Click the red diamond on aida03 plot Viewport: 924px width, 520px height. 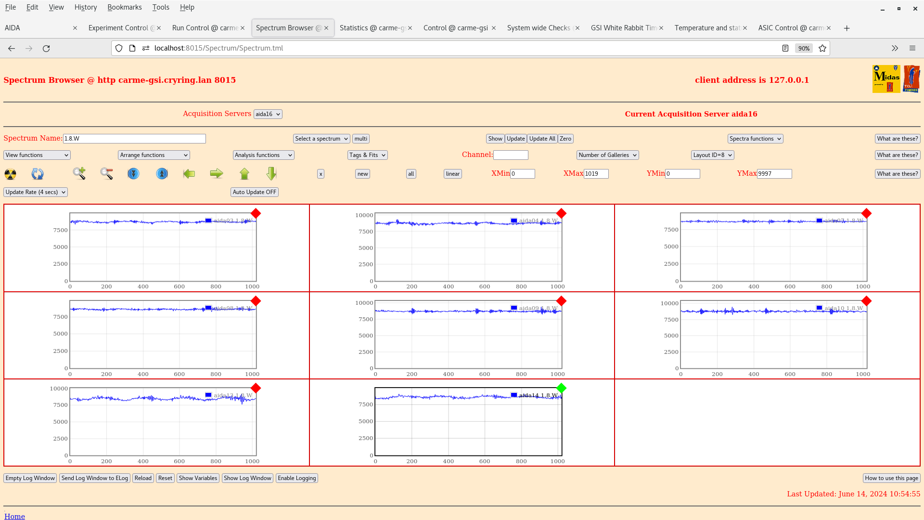[x=256, y=213]
